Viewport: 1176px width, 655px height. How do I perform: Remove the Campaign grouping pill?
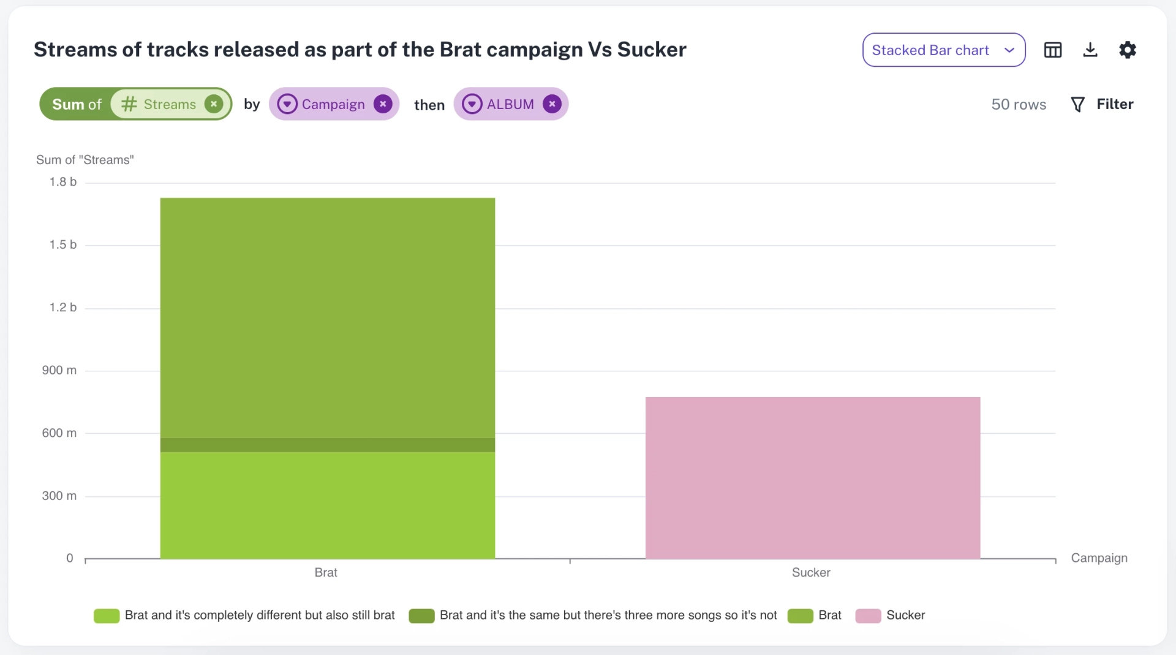coord(383,104)
